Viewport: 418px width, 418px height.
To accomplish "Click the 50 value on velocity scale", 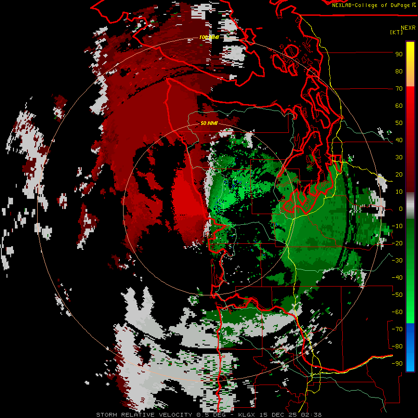I will [x=399, y=123].
